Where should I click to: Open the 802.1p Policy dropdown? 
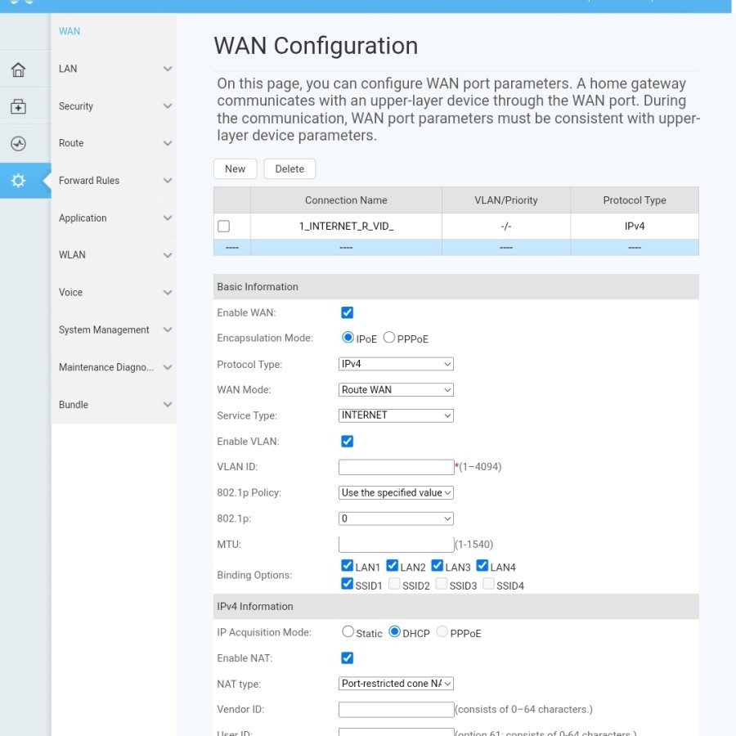tap(396, 493)
